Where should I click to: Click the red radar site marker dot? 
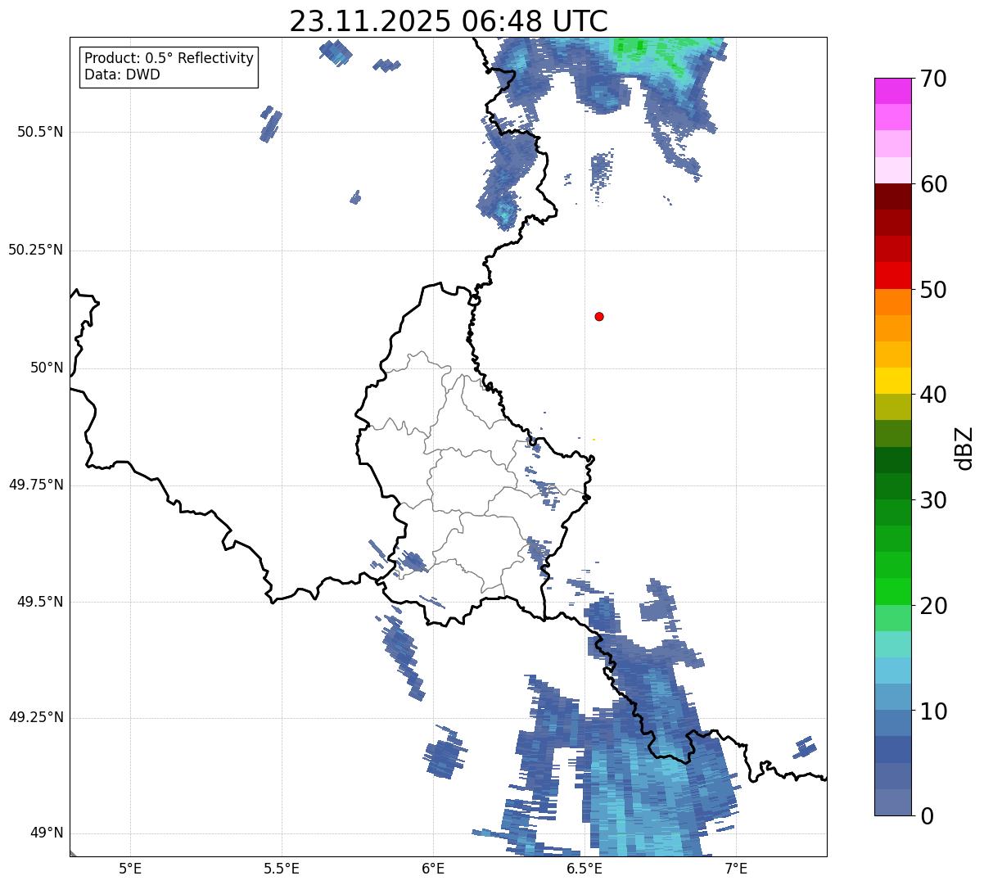point(599,316)
